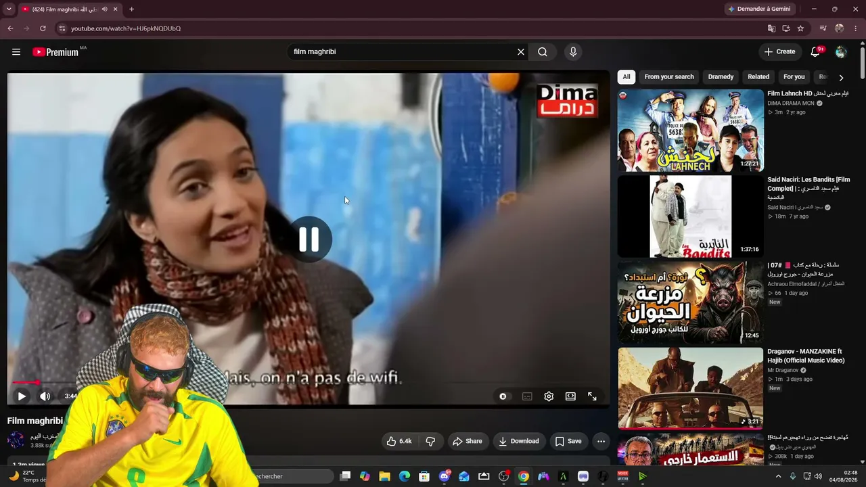Open the video settings gear
This screenshot has width=866, height=487.
pos(549,396)
